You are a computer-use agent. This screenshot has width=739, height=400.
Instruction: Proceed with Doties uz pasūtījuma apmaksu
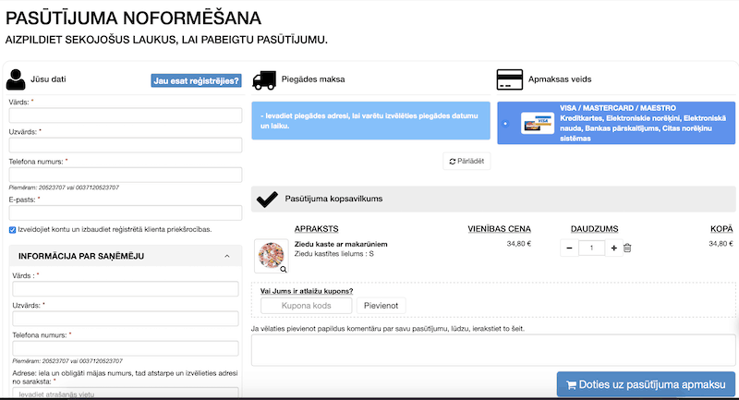pos(646,384)
